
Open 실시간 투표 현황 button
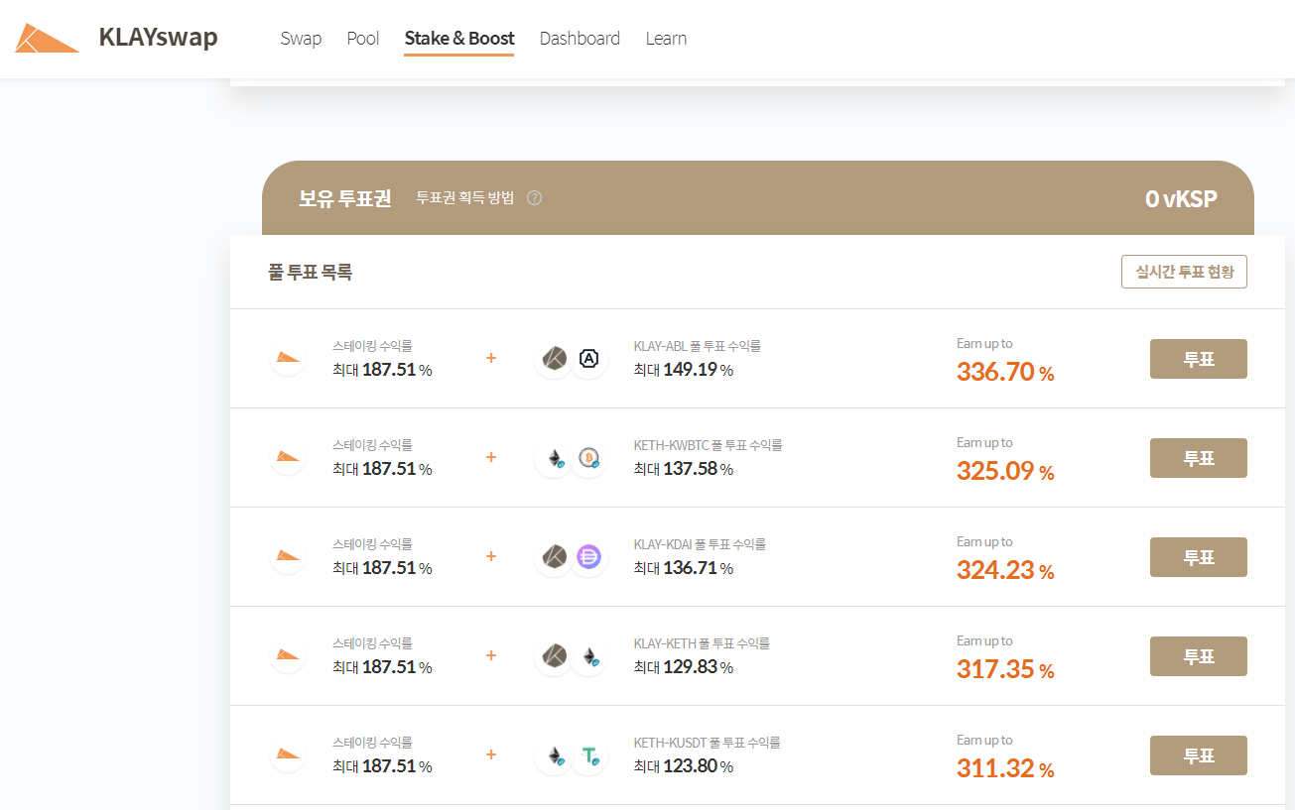[1184, 272]
